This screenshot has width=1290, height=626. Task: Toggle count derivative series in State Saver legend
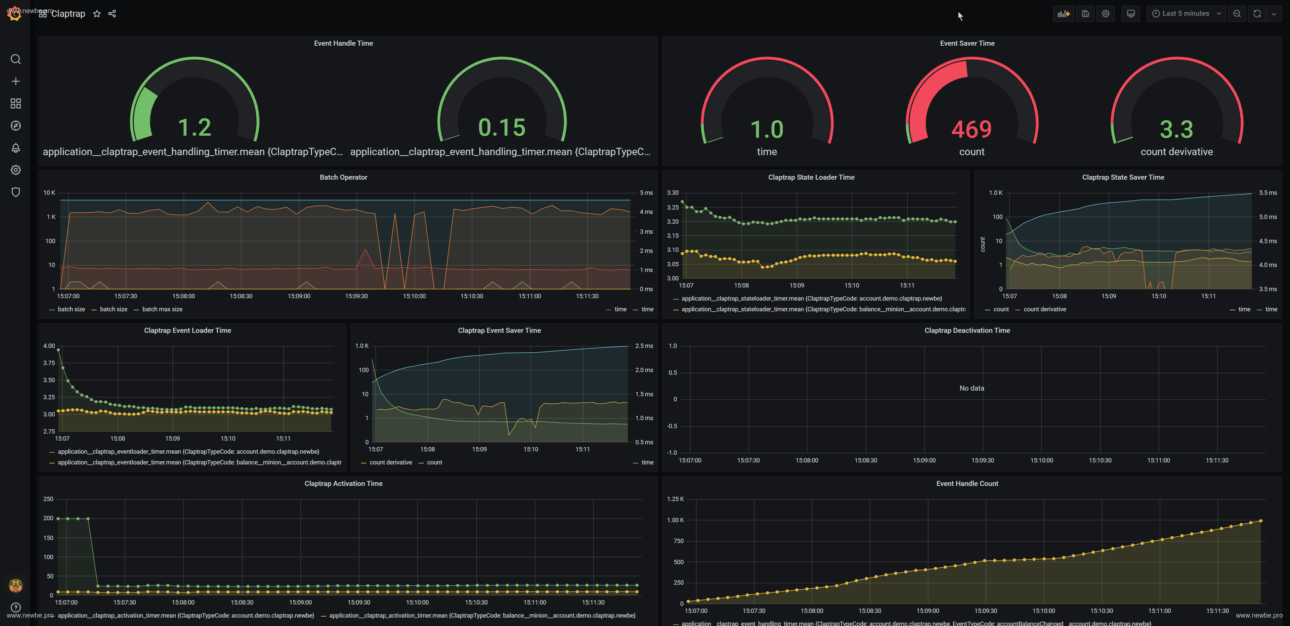coord(1045,310)
